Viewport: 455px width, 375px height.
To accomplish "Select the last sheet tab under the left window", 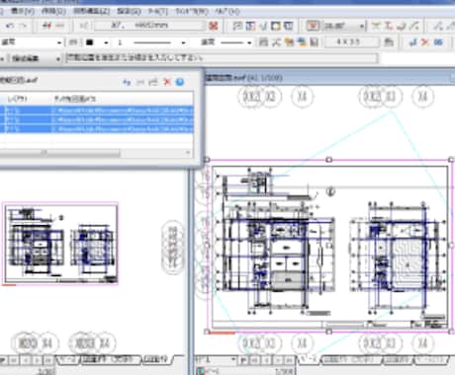I will tap(157, 359).
